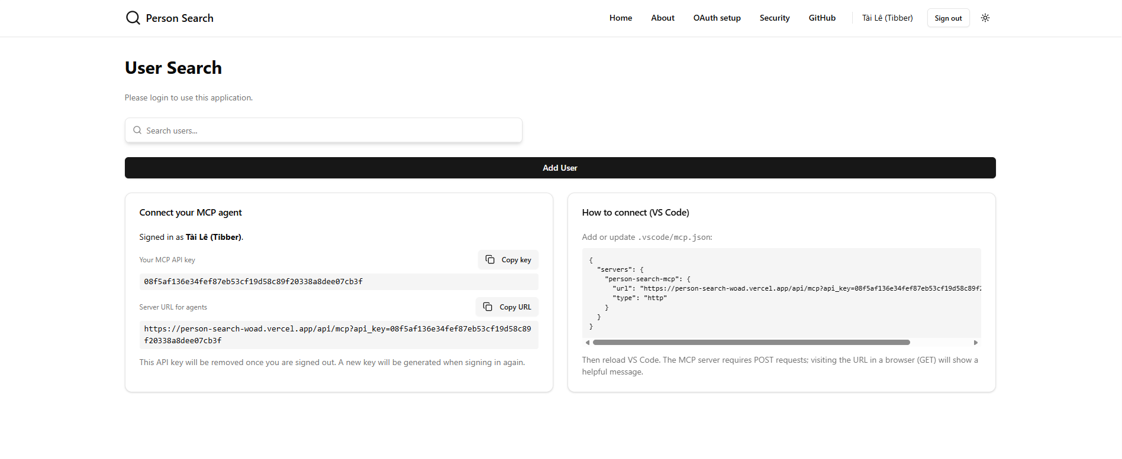The height and width of the screenshot is (459, 1122).
Task: Open the GitHub link in the navbar
Action: (822, 18)
